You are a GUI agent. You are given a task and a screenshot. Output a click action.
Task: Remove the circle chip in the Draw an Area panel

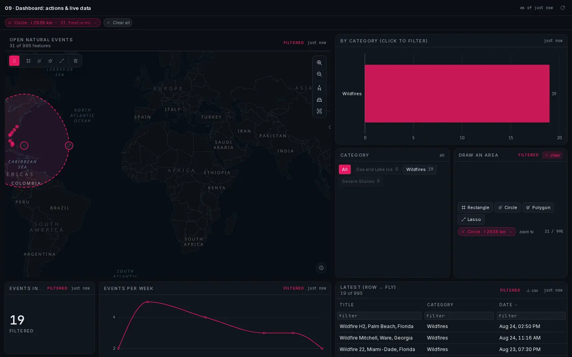pos(511,232)
